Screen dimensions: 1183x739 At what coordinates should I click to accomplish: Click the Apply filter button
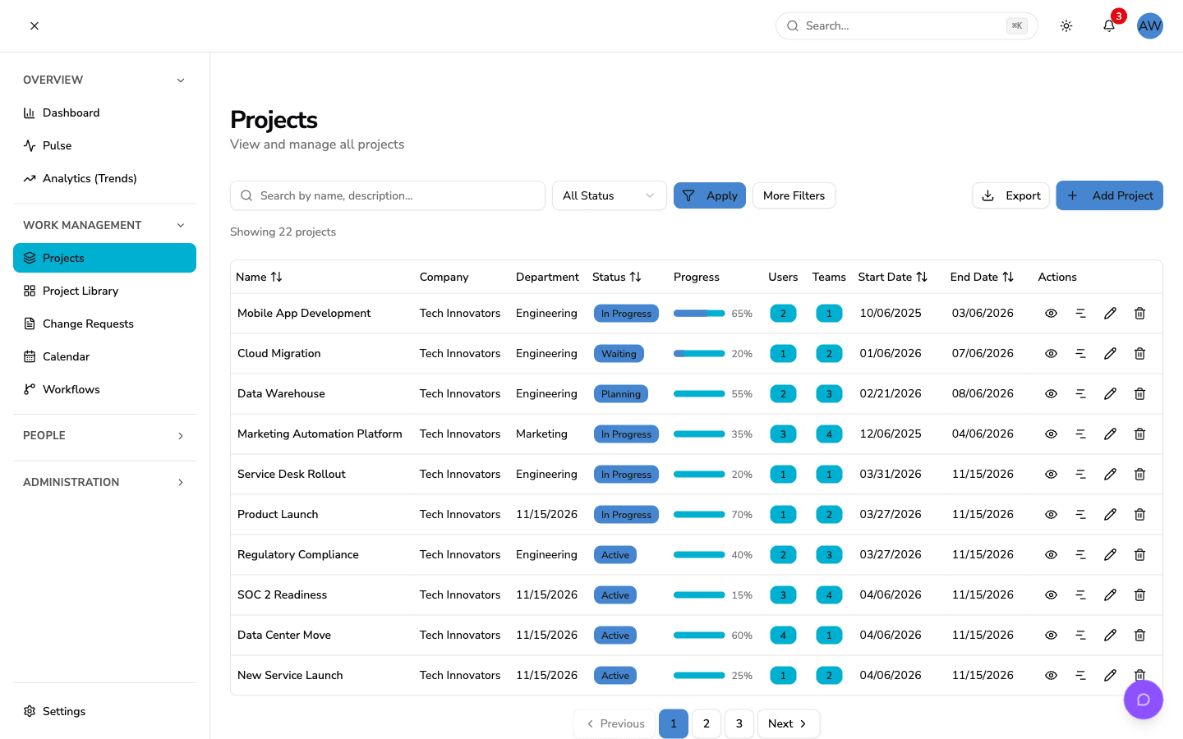point(710,195)
